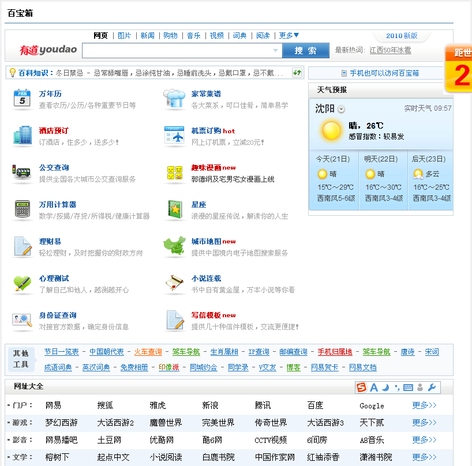Open the 心理测试 green heart icon
Image resolution: width=472 pixels, height=466 pixels.
[23, 283]
